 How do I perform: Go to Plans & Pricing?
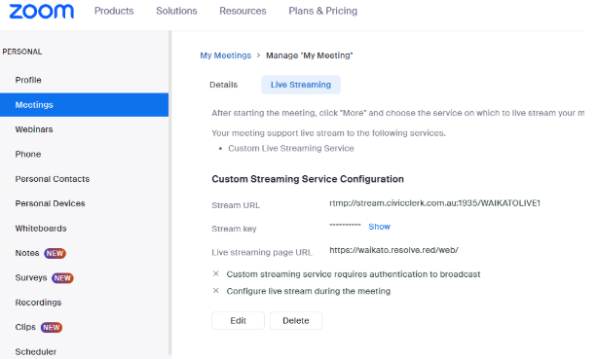point(323,11)
